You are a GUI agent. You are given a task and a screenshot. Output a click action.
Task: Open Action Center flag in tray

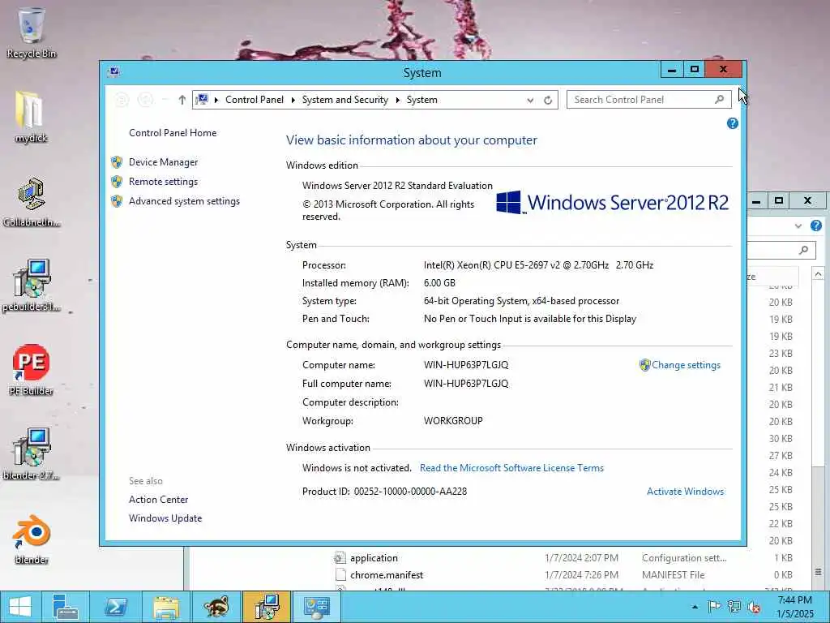click(714, 607)
